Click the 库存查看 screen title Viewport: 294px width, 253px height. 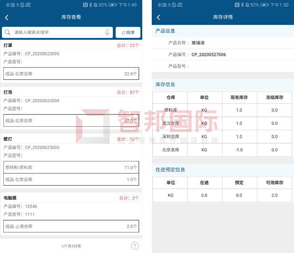[71, 17]
